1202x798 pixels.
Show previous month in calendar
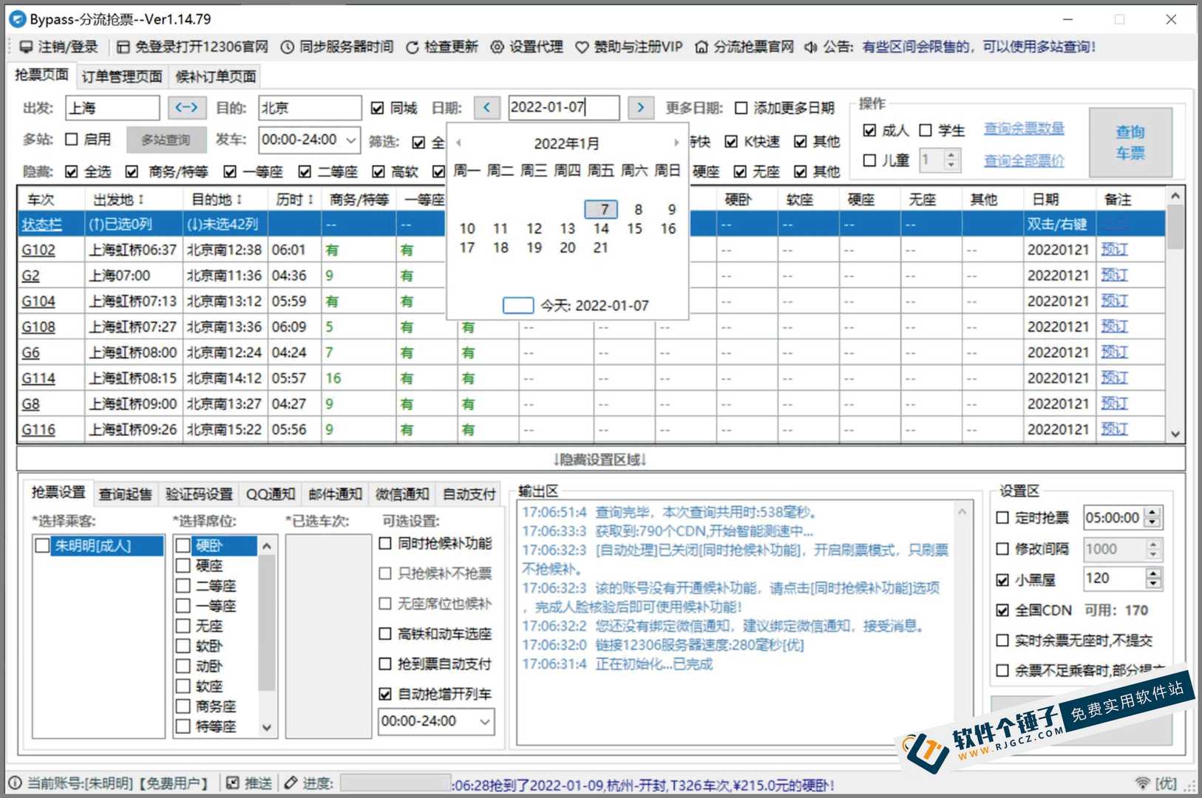tap(459, 143)
